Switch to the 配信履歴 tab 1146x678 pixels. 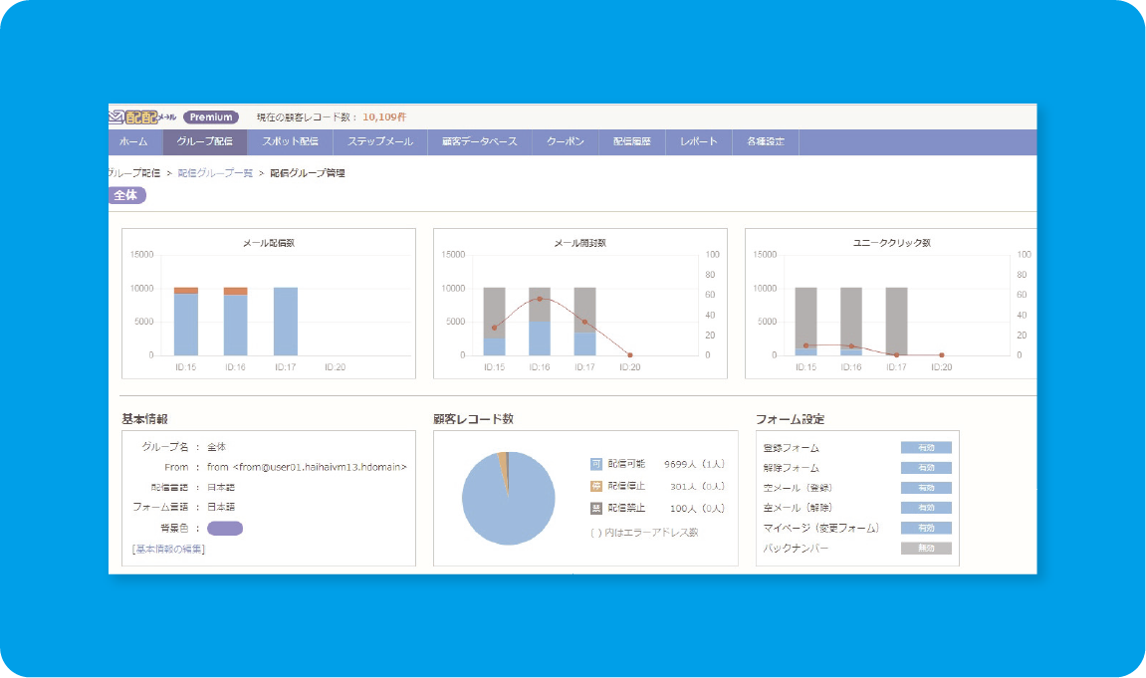(632, 141)
